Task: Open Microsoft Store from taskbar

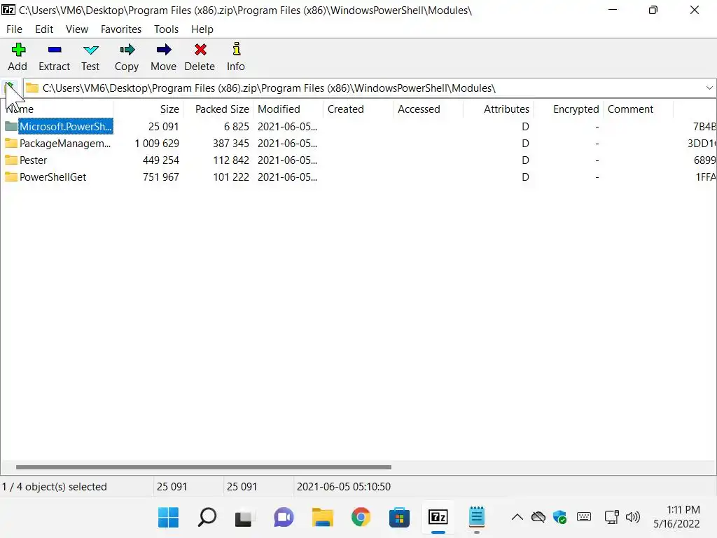Action: [399, 518]
